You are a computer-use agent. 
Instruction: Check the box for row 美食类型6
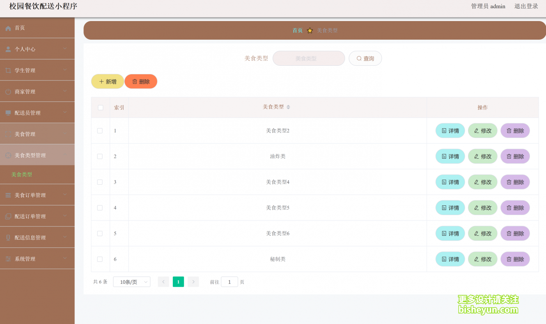click(100, 233)
